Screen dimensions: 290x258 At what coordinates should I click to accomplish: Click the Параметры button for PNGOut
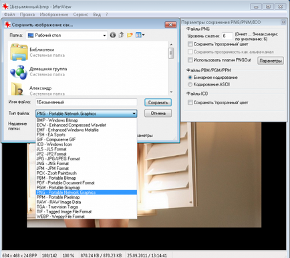[271, 61]
